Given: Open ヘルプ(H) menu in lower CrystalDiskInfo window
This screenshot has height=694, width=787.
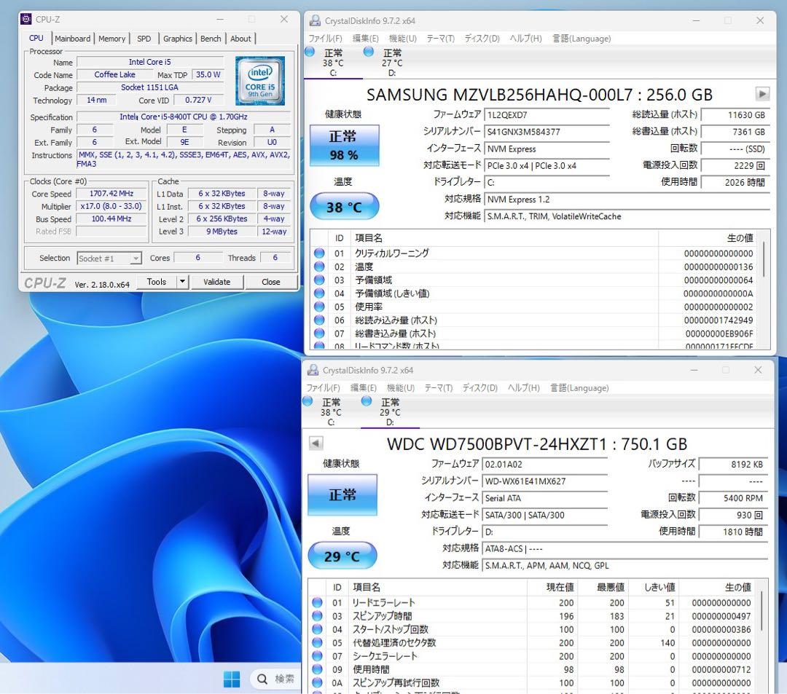Looking at the screenshot, I should pyautogui.click(x=523, y=388).
